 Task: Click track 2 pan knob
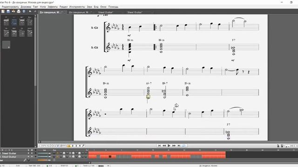54,157
